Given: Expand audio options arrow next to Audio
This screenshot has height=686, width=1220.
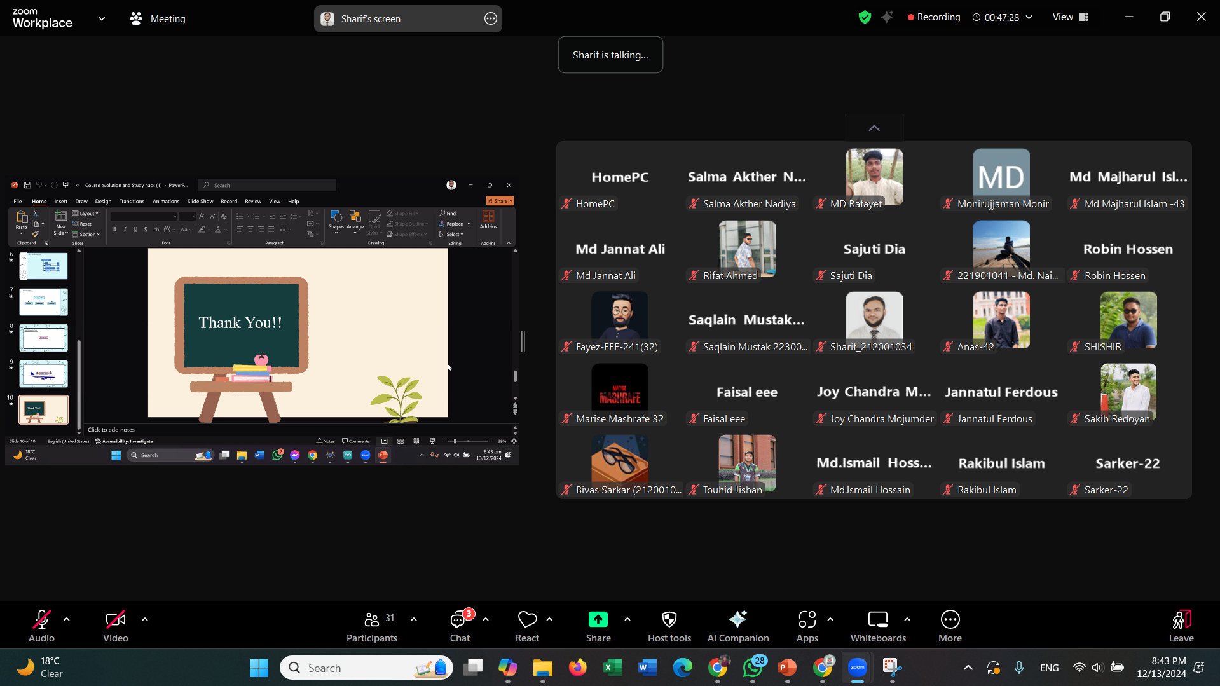Looking at the screenshot, I should 67,619.
